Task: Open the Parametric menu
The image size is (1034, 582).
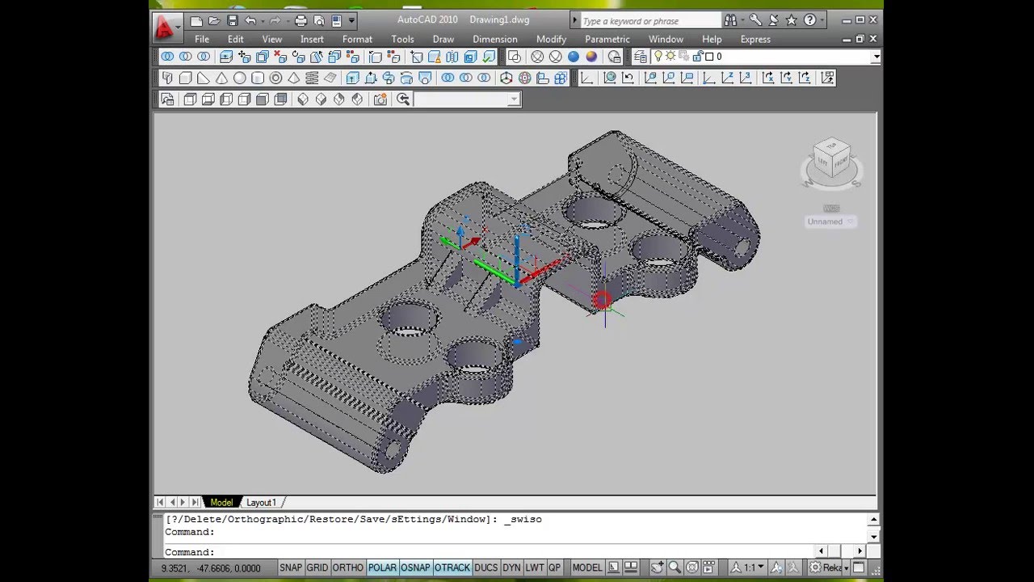Action: (x=607, y=39)
